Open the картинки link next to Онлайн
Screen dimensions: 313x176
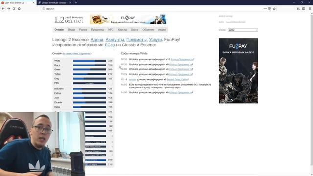pyautogui.click(x=85, y=53)
